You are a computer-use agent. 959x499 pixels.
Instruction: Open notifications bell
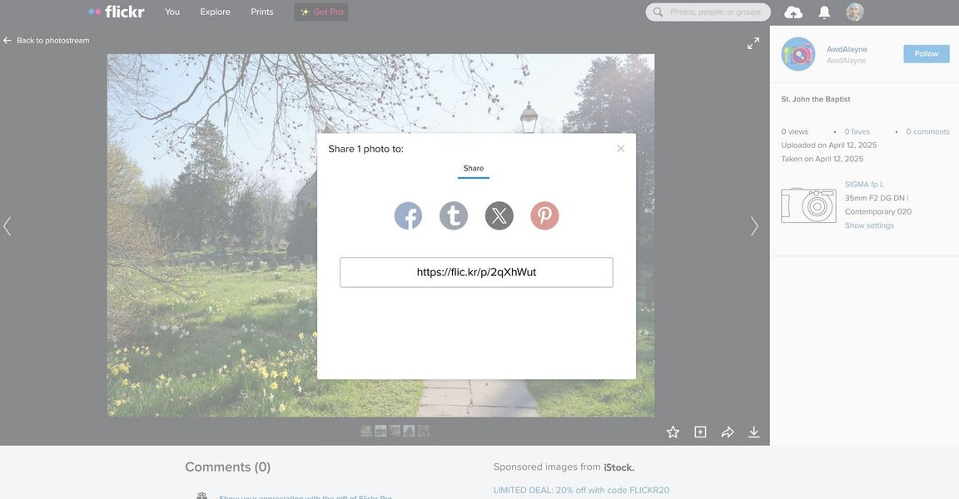click(824, 12)
